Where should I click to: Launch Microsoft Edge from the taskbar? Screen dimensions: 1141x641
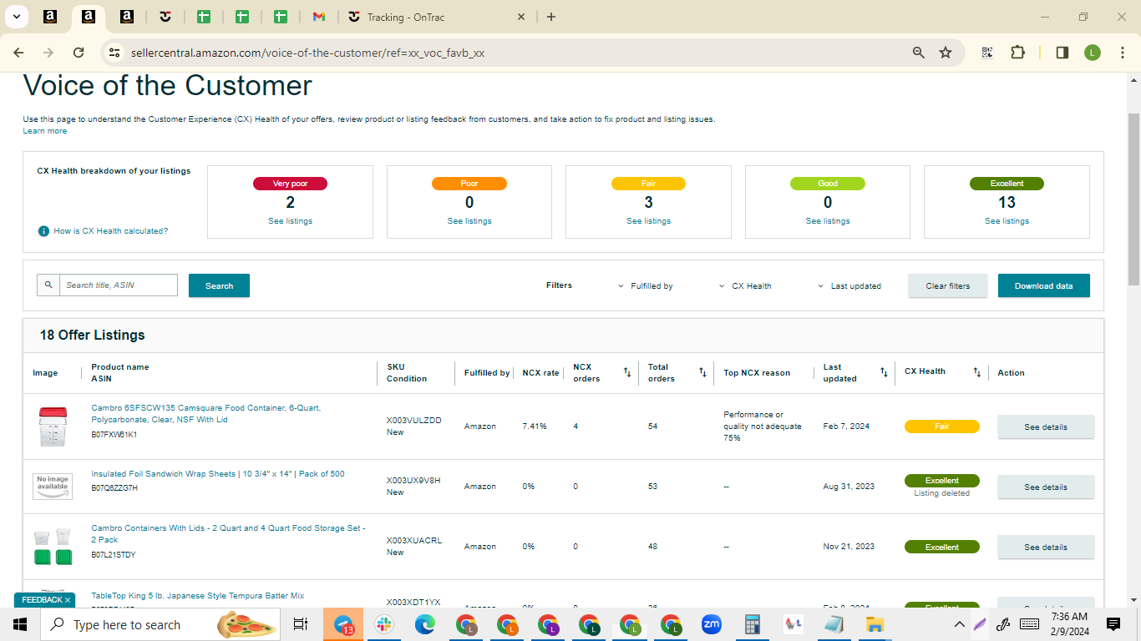425,624
